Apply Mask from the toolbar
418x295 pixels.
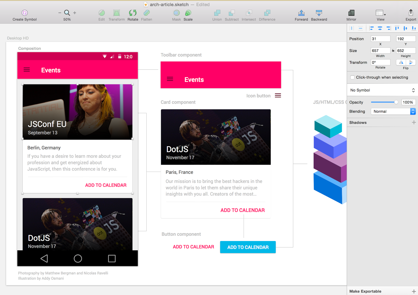click(177, 13)
